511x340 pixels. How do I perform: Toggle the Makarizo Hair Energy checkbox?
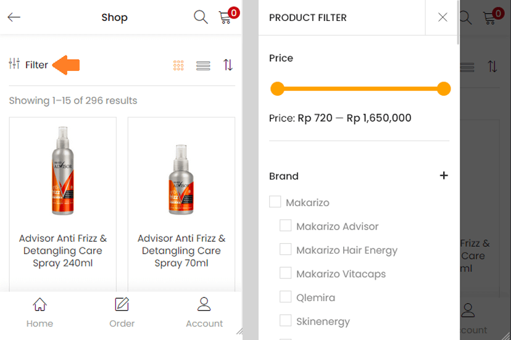(285, 249)
